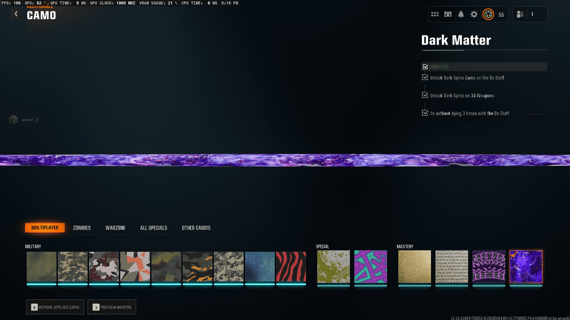The image size is (570, 320).
Task: Click the back arrow beside CAMO title
Action: pos(16,14)
